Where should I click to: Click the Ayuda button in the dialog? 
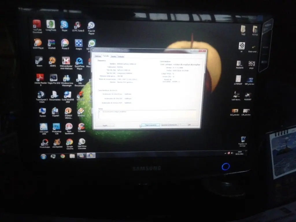pyautogui.click(x=105, y=125)
